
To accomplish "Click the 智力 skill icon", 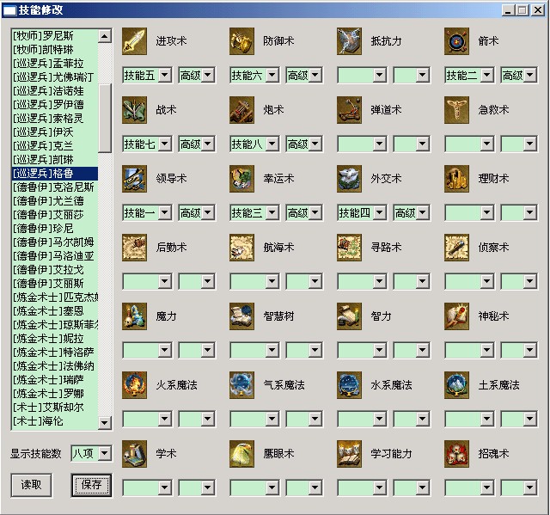I will pos(349,316).
